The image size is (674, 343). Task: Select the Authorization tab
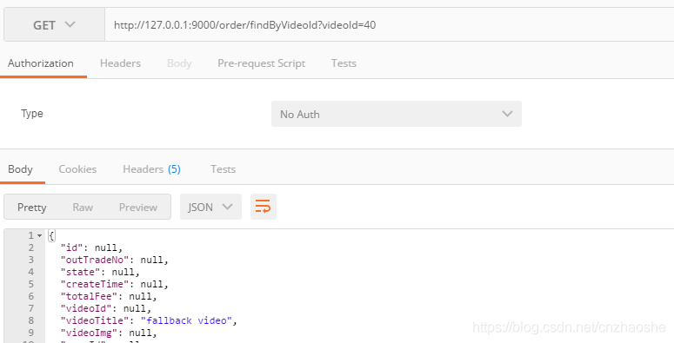click(x=41, y=63)
